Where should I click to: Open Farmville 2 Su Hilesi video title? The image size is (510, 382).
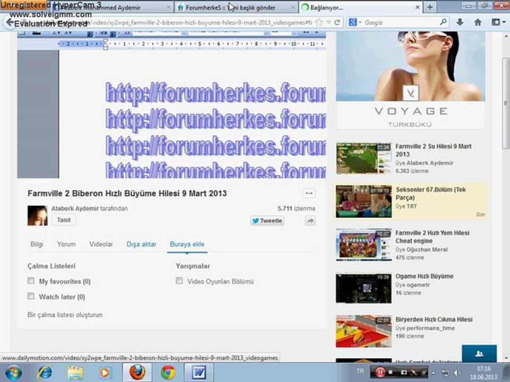point(433,150)
